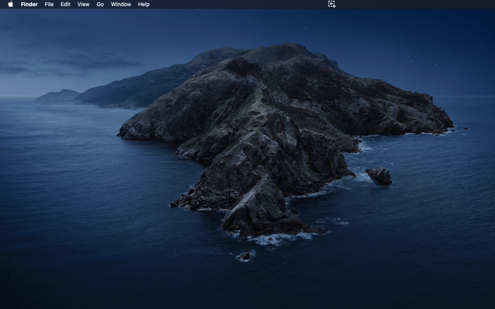Click Help in the menu bar

pos(142,4)
